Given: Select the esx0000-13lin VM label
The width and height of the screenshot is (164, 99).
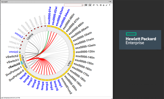Looking at the screenshot, I should click(x=85, y=52).
